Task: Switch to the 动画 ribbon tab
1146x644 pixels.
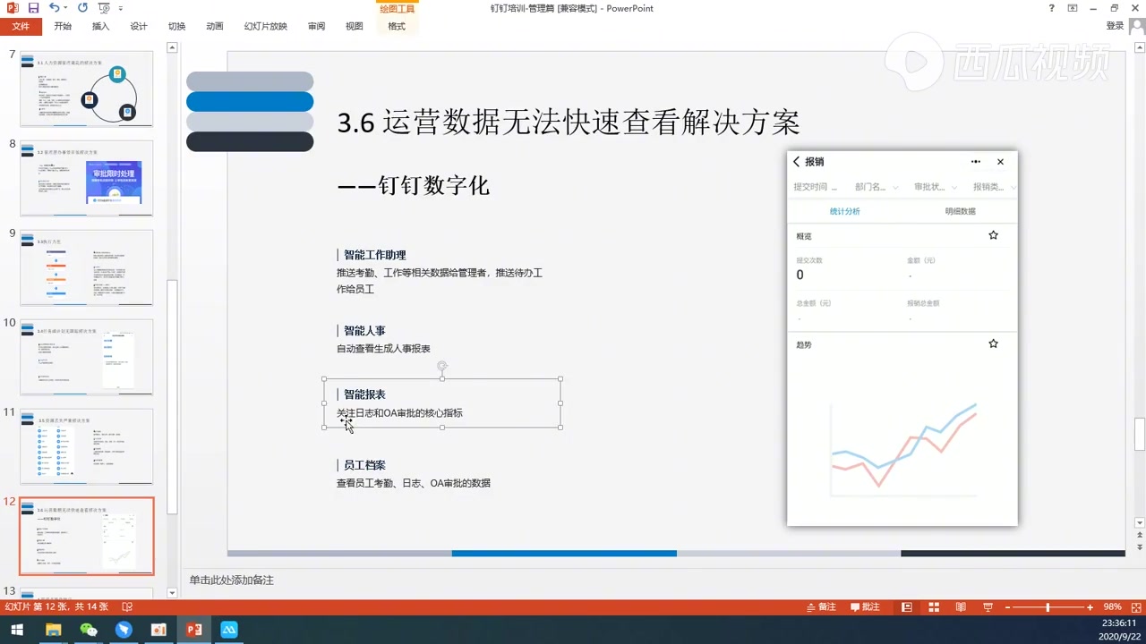Action: click(x=215, y=26)
